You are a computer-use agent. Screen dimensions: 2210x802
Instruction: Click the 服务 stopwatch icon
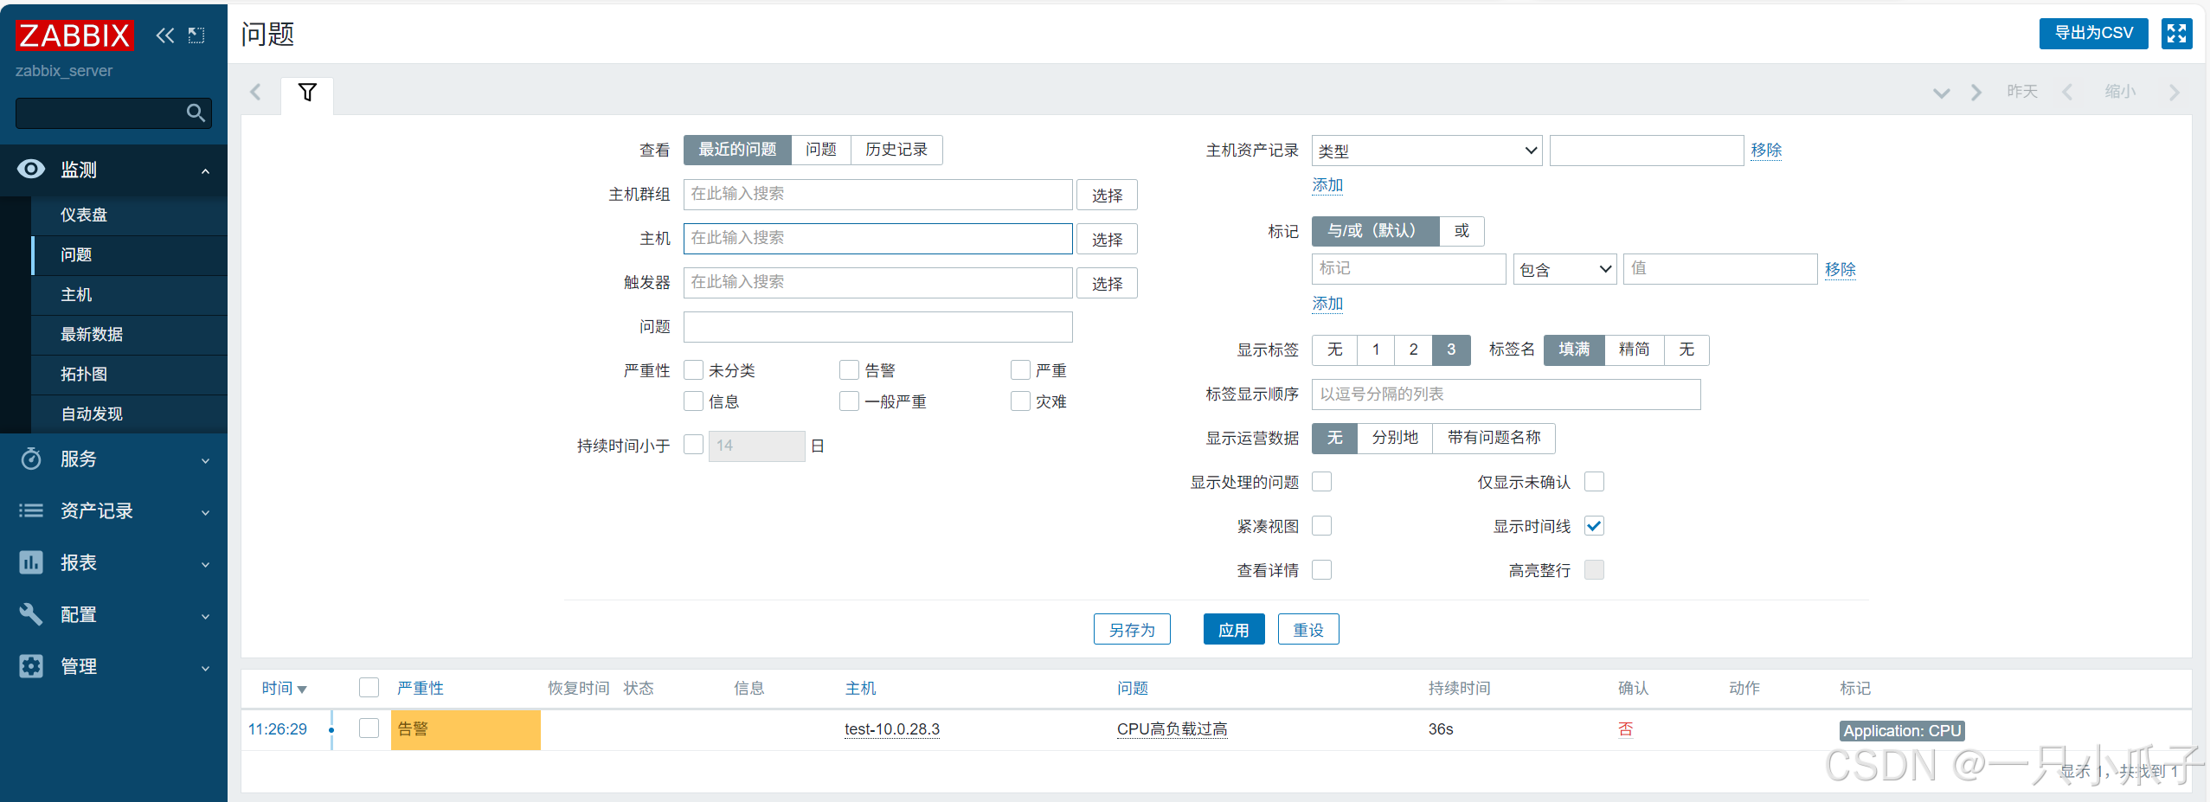point(31,459)
